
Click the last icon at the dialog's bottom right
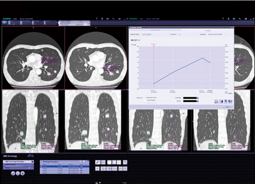tap(230, 101)
